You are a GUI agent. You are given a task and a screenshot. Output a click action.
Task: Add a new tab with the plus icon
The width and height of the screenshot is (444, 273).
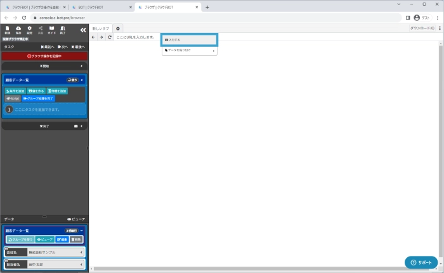[118, 29]
